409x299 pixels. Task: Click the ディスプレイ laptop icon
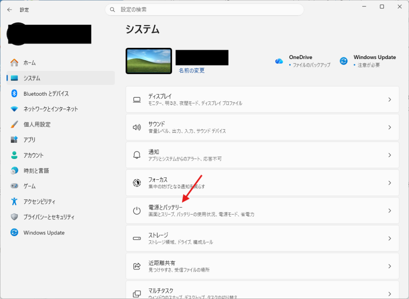click(x=137, y=100)
